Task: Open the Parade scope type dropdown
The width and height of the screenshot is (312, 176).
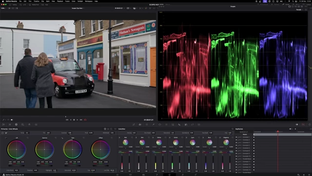Action: (x=299, y=10)
